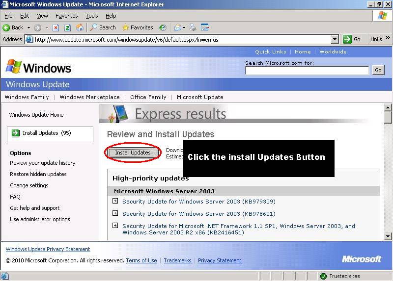Click the IE title bar icon
Viewport: 393px width, 281px height.
[x=4, y=4]
